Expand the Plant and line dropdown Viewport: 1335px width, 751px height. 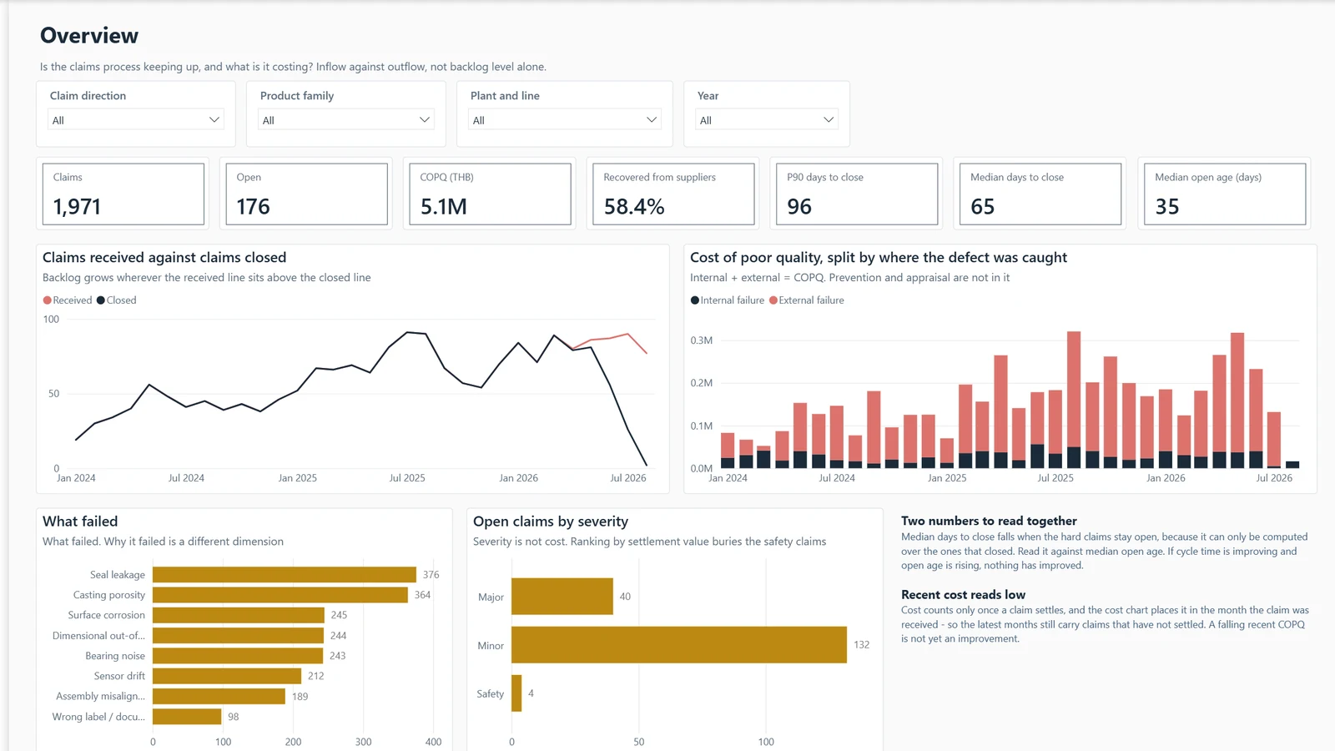pyautogui.click(x=565, y=119)
